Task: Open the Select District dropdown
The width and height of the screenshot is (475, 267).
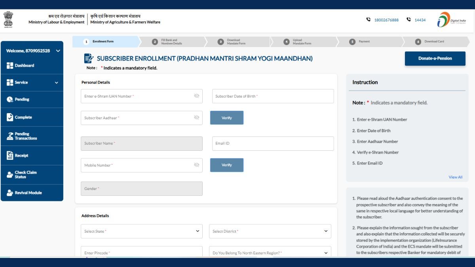Action: click(270, 231)
